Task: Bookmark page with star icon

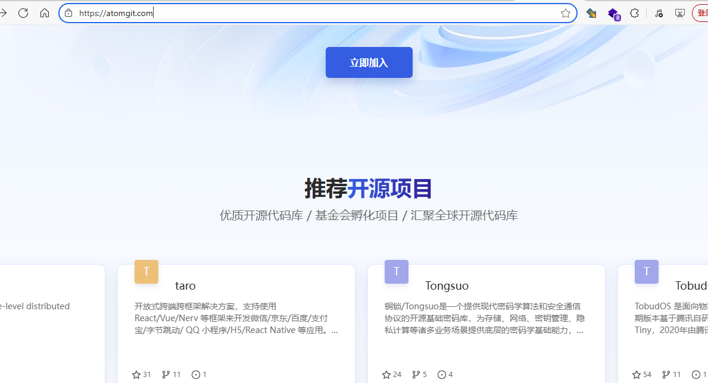Action: 565,13
